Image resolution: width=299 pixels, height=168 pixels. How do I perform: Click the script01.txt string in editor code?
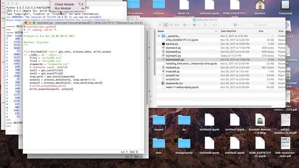pos(51,58)
